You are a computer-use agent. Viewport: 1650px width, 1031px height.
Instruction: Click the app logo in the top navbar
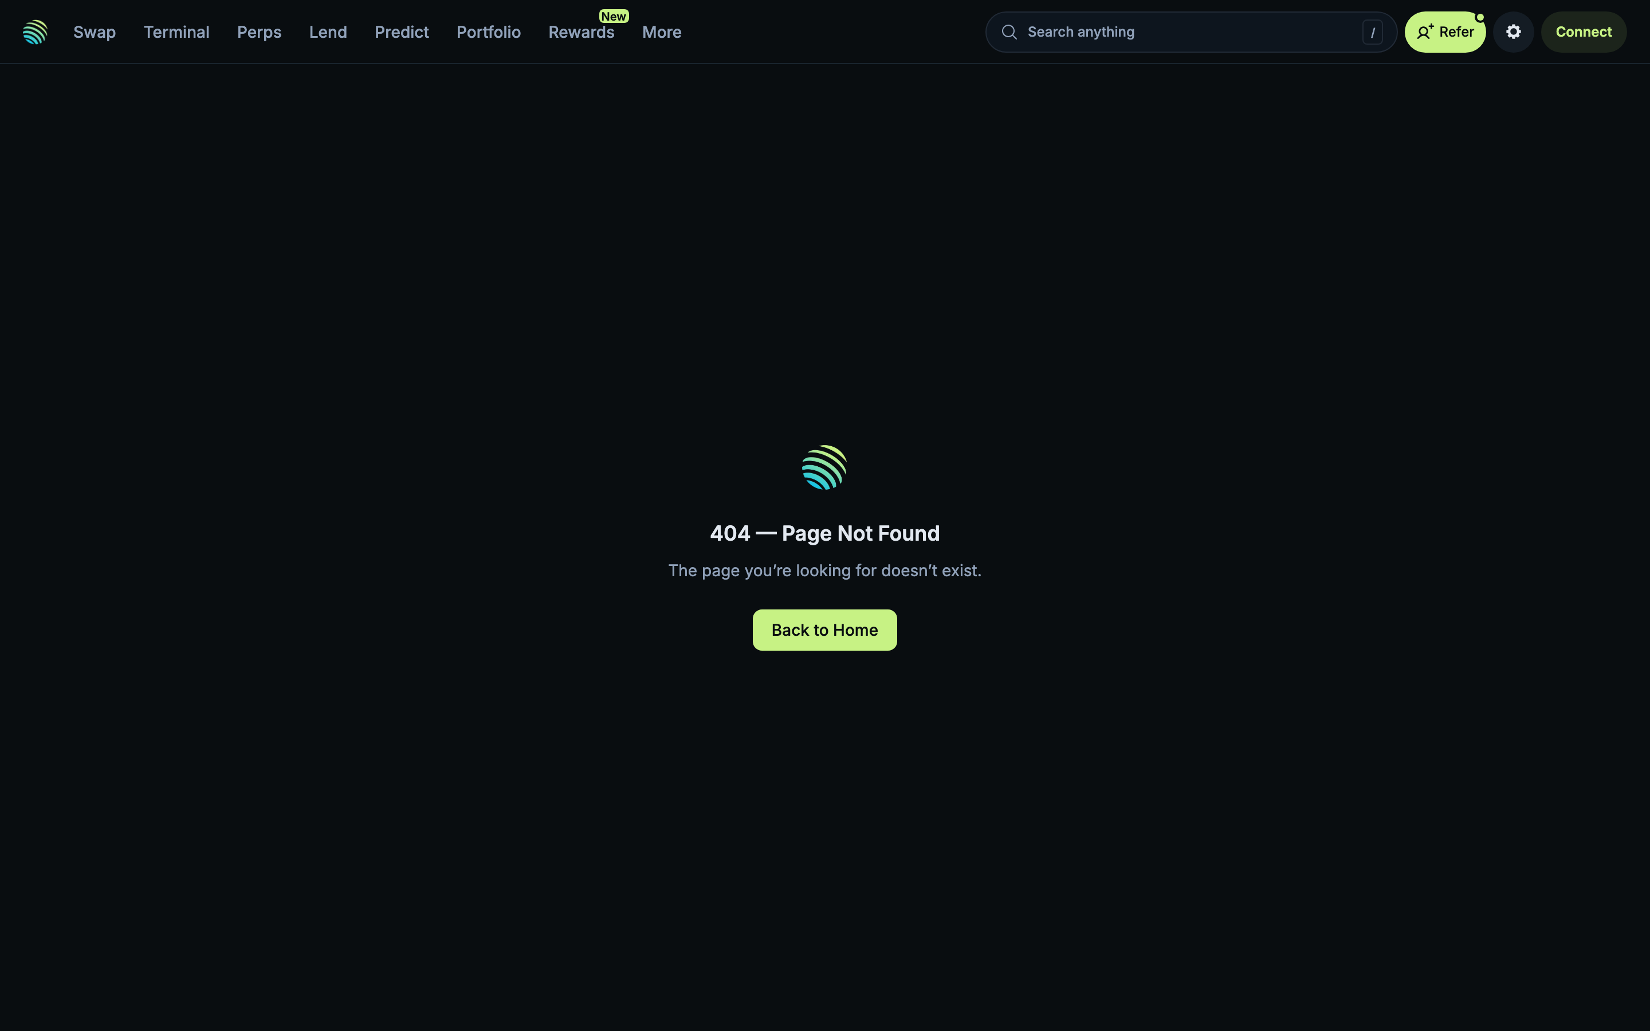[x=35, y=32]
